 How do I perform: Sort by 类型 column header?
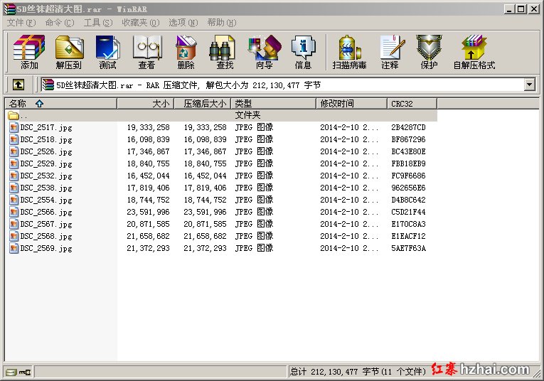pyautogui.click(x=273, y=103)
